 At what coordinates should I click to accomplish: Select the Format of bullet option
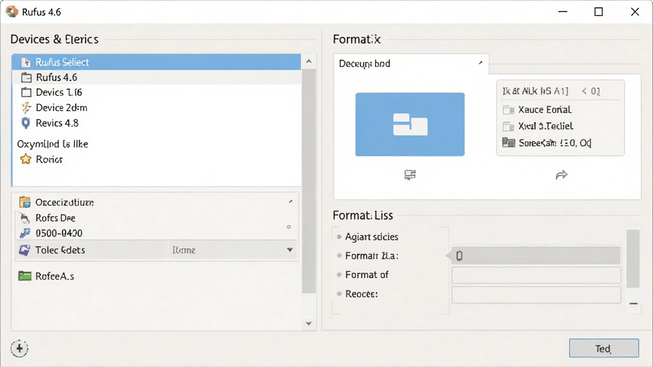click(x=339, y=275)
